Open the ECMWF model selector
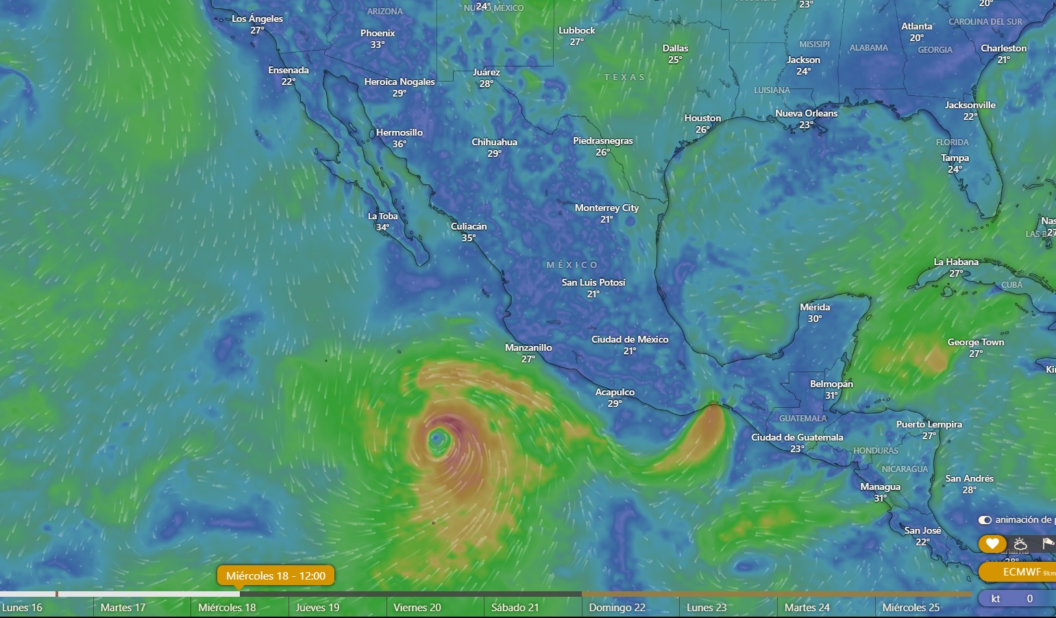This screenshot has height=618, width=1056. 1018,571
